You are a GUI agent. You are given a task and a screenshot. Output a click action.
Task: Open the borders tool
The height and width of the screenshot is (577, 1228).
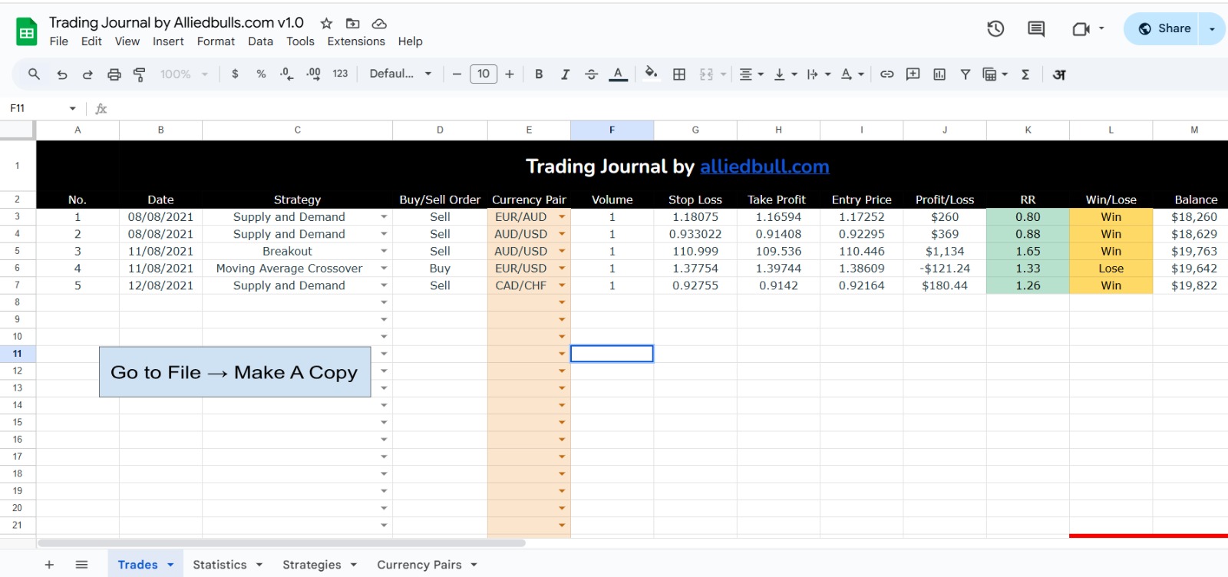coord(679,74)
